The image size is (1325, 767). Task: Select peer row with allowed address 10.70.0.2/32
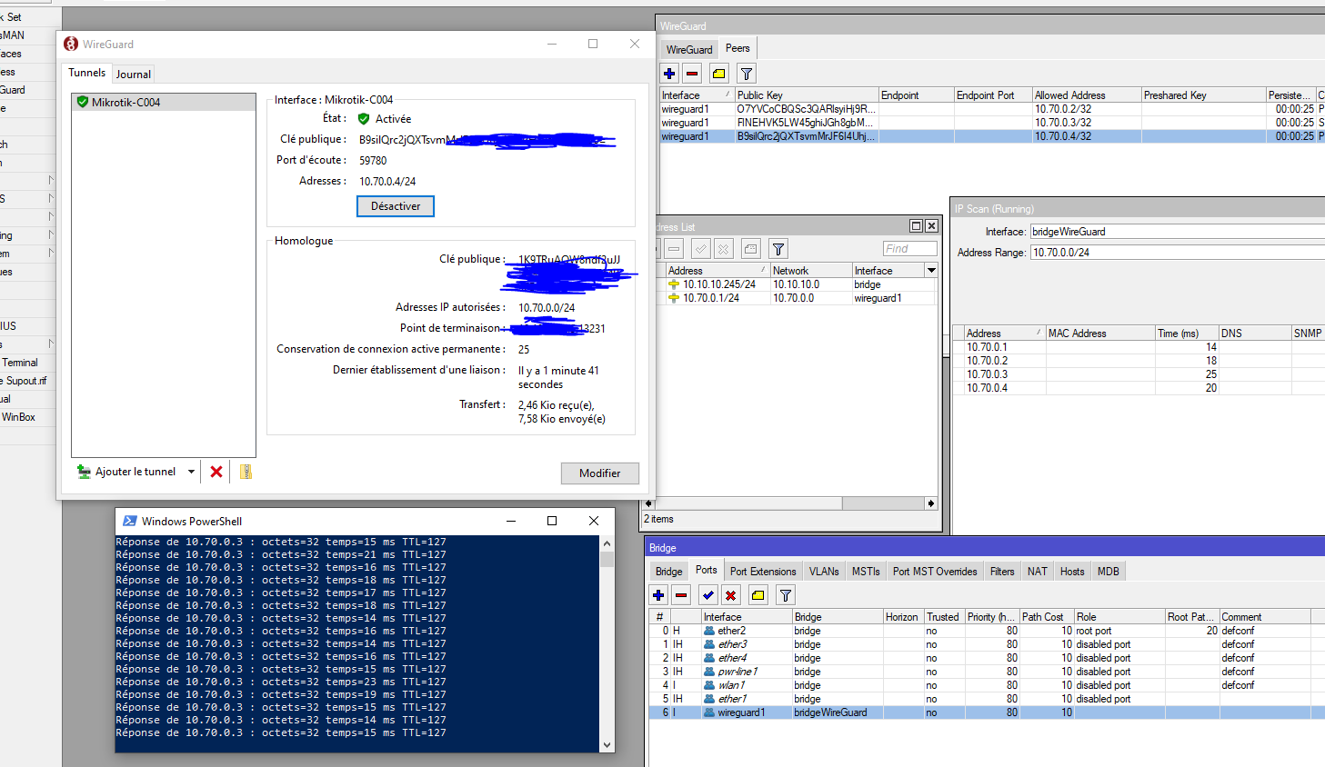click(x=992, y=109)
